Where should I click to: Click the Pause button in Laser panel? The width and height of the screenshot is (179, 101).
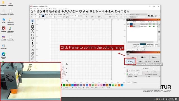point(132,57)
